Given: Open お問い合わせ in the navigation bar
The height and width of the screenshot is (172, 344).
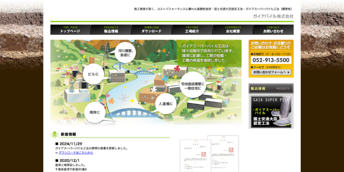Looking at the screenshot, I should (273, 30).
